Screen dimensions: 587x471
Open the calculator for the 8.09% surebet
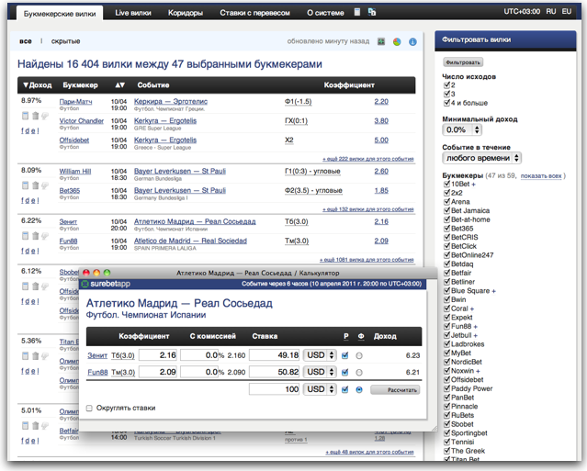tap(25, 185)
